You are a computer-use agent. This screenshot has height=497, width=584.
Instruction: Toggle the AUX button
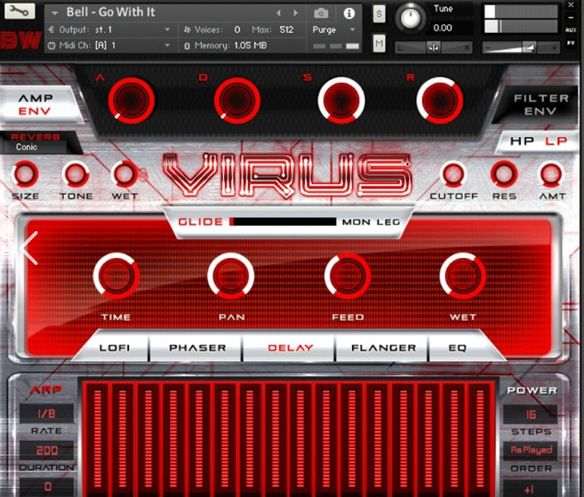pyautogui.click(x=571, y=30)
